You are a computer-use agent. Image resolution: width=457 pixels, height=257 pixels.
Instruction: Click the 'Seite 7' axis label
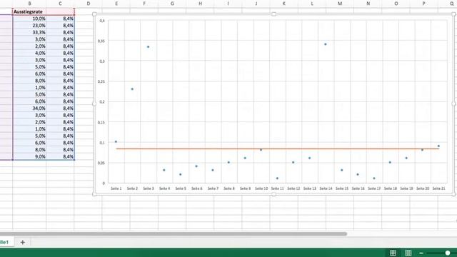click(x=213, y=188)
